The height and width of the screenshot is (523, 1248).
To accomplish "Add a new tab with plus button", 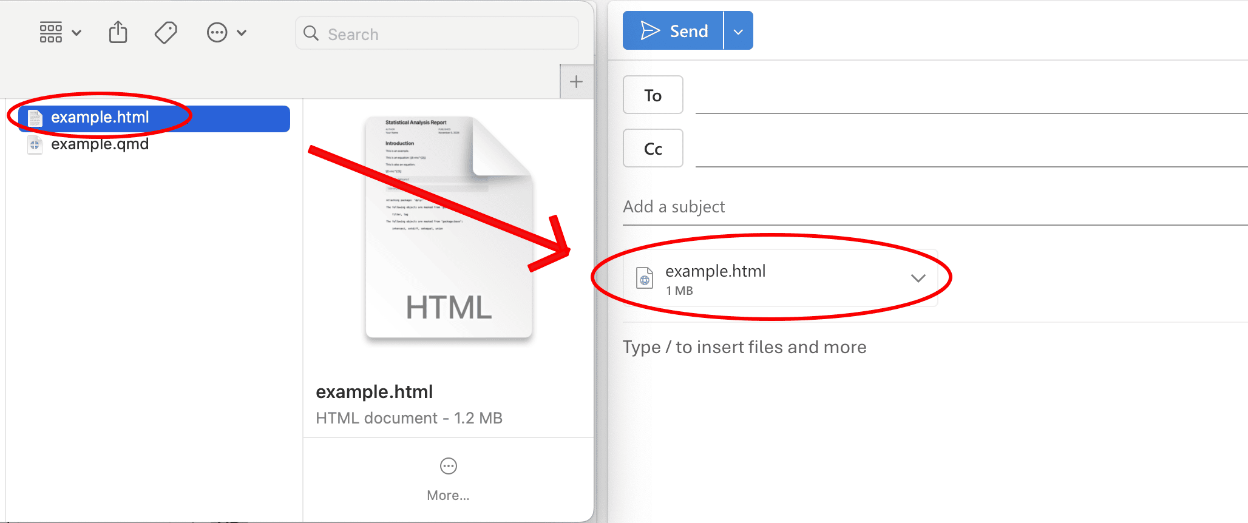I will point(576,82).
